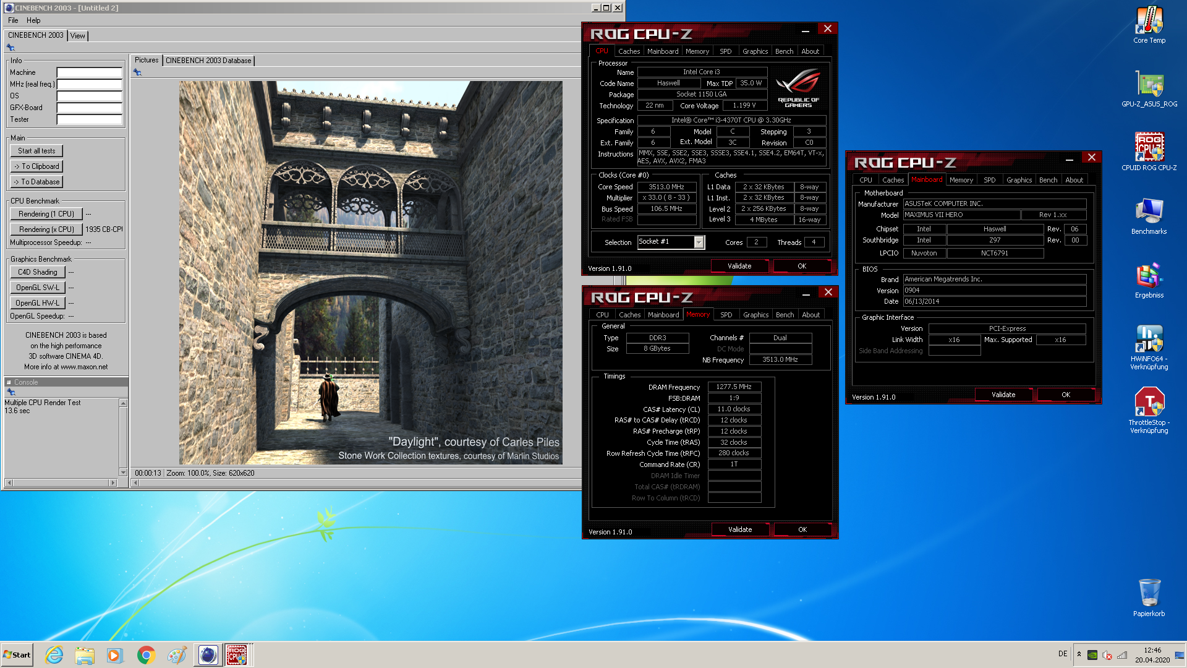This screenshot has width=1187, height=668.
Task: Show hidden tray icons arrow
Action: [x=1079, y=654]
